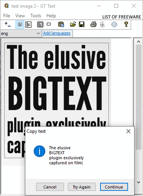Save using the floppy disk icon
Image resolution: width=143 pixels, height=196 pixels.
pyautogui.click(x=82, y=24)
